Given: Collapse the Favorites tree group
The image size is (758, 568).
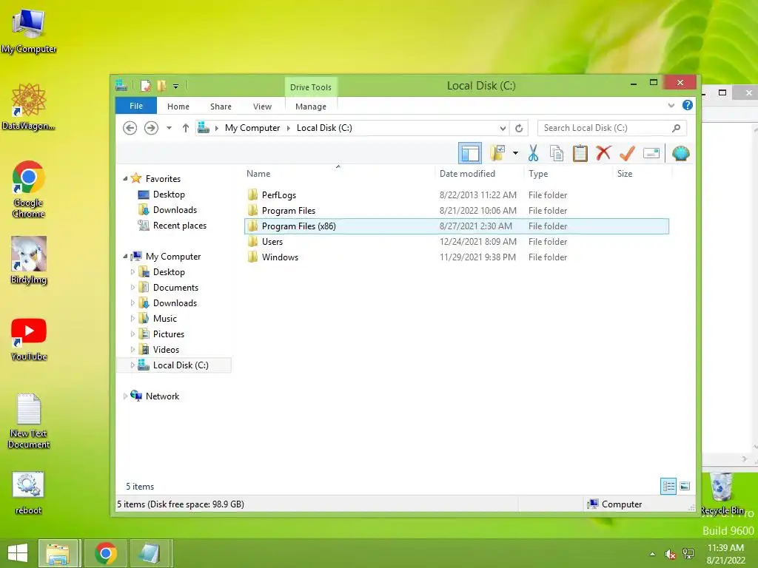Looking at the screenshot, I should coord(125,179).
